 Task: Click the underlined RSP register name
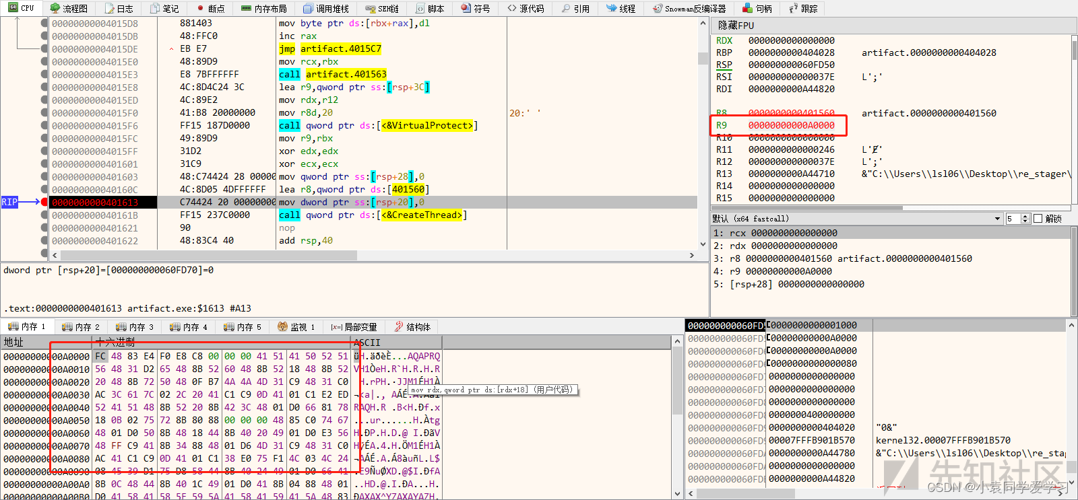[724, 65]
